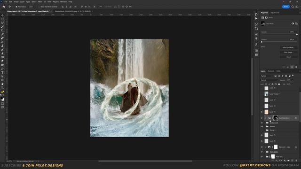Click the load selection from mask icon

click(x=284, y=67)
